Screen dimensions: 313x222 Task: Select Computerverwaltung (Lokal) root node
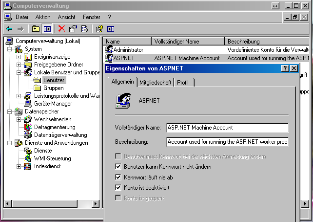tap(48, 41)
